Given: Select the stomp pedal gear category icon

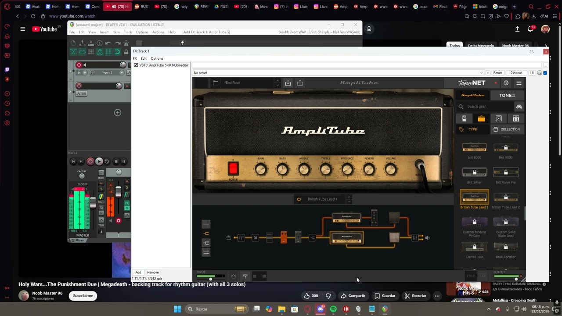Looking at the screenshot, I should 464,118.
